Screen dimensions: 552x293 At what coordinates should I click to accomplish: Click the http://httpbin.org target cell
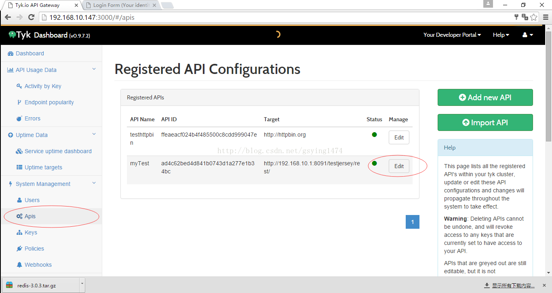coord(285,135)
